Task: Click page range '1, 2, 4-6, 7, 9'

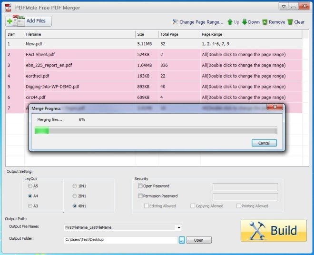Action: tap(216, 44)
